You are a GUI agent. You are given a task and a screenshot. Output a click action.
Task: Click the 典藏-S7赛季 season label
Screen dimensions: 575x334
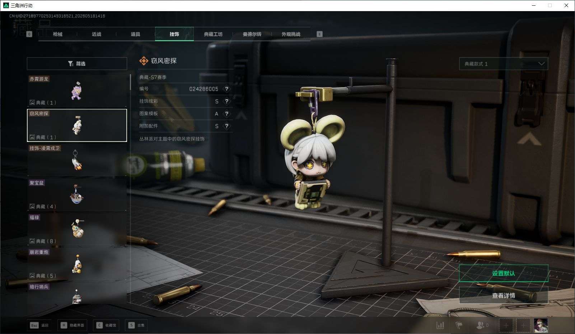(x=153, y=77)
